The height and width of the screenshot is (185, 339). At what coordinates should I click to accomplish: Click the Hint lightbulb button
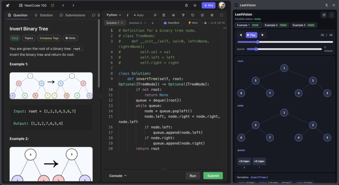click(x=193, y=23)
